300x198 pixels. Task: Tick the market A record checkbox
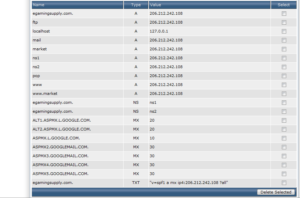pos(284,49)
